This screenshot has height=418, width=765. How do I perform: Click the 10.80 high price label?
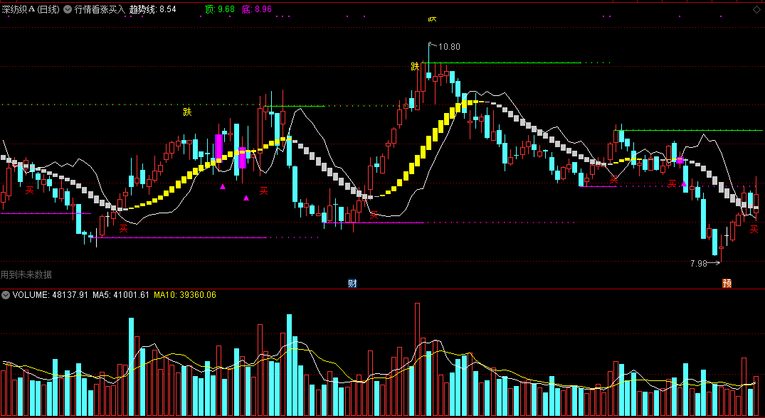click(449, 47)
